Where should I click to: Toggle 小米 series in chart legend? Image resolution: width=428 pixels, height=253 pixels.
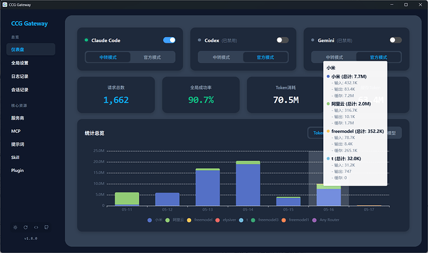155,220
